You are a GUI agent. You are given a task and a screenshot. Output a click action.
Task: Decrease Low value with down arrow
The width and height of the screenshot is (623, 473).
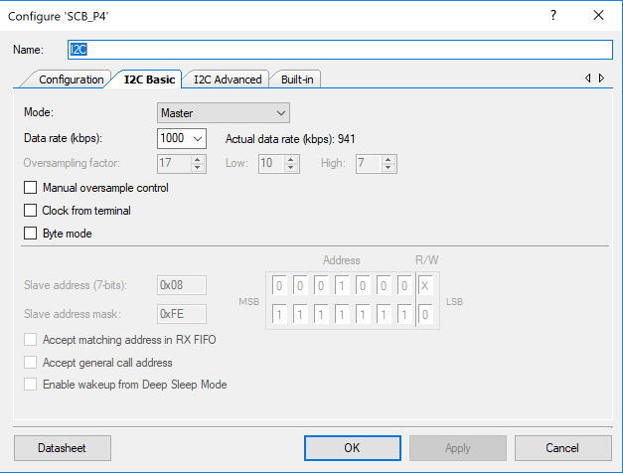(291, 168)
